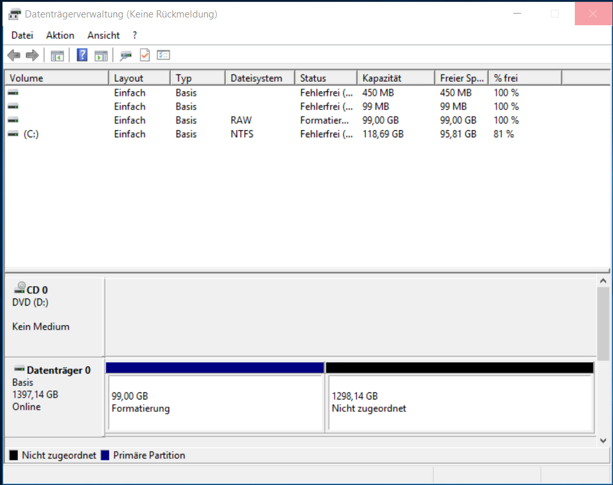Toggle the action pane toolbar icon
Image resolution: width=613 pixels, height=485 pixels.
coord(101,56)
